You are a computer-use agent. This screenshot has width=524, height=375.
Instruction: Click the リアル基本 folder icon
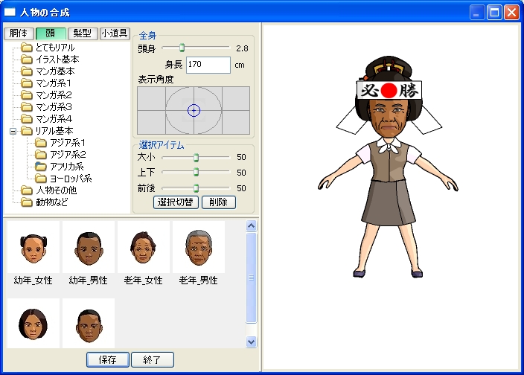[26, 131]
